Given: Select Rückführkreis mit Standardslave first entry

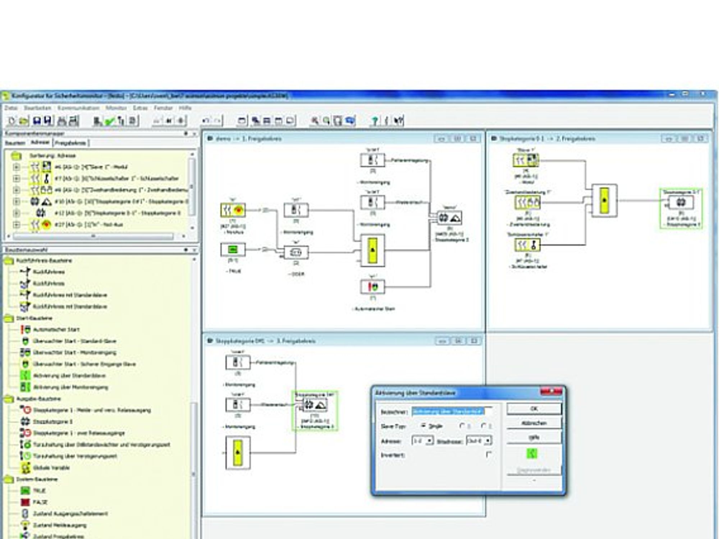Looking at the screenshot, I should [x=70, y=295].
